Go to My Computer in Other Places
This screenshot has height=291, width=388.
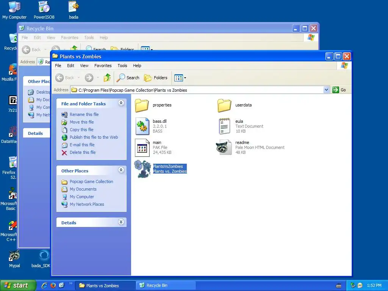[x=82, y=197]
